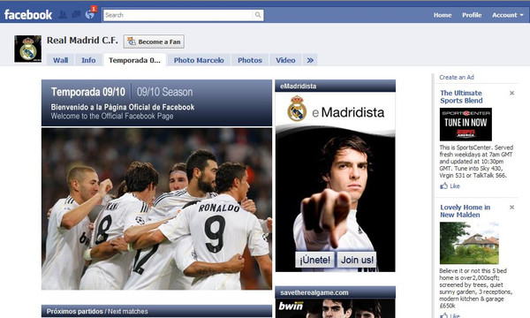Select the Video tab
This screenshot has height=318, width=530.
(x=285, y=60)
